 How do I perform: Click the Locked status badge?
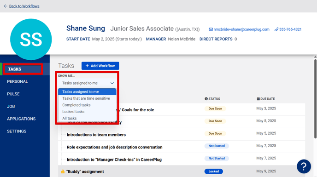tap(214, 171)
